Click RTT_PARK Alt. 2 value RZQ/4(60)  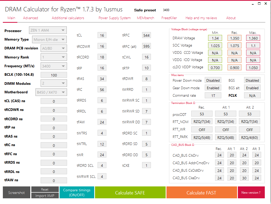pyautogui.click(x=250, y=137)
